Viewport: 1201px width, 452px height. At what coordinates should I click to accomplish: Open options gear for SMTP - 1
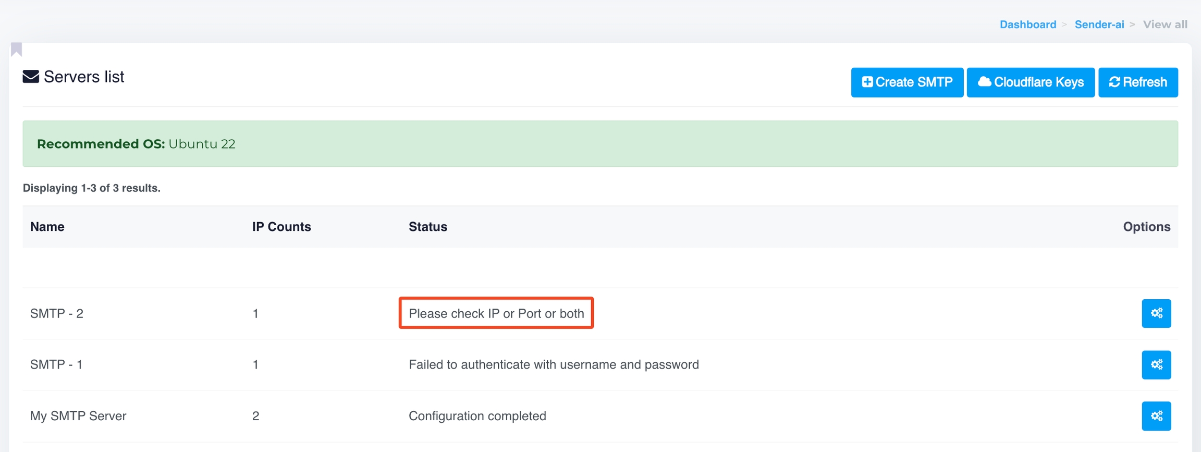tap(1156, 364)
